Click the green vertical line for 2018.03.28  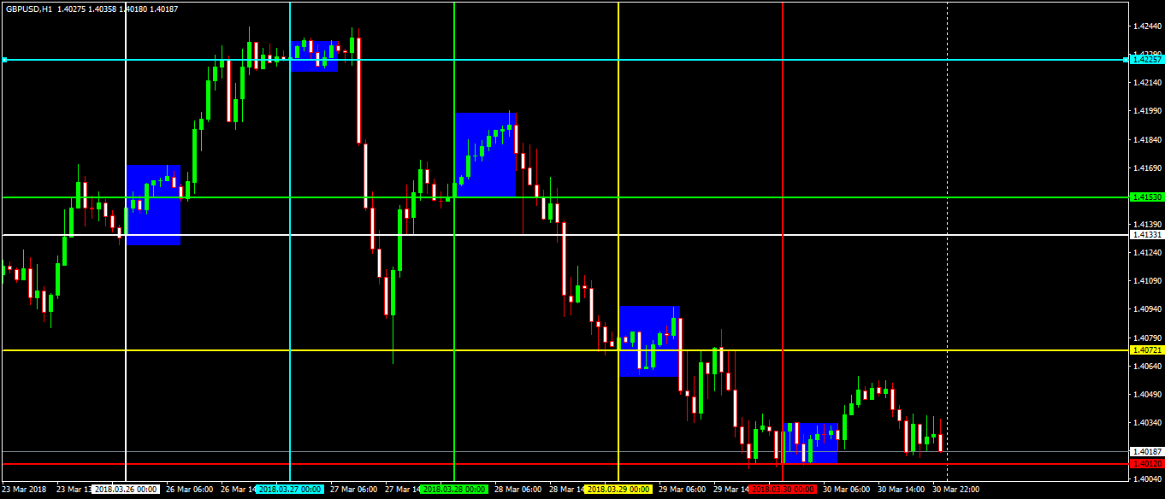(454, 342)
